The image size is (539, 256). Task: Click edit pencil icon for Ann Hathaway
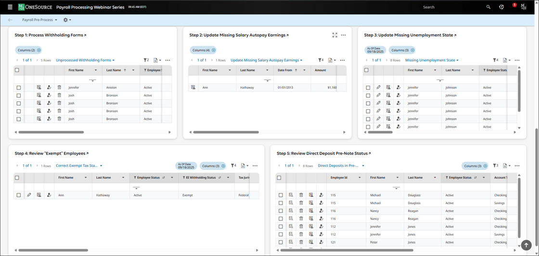click(x=29, y=195)
